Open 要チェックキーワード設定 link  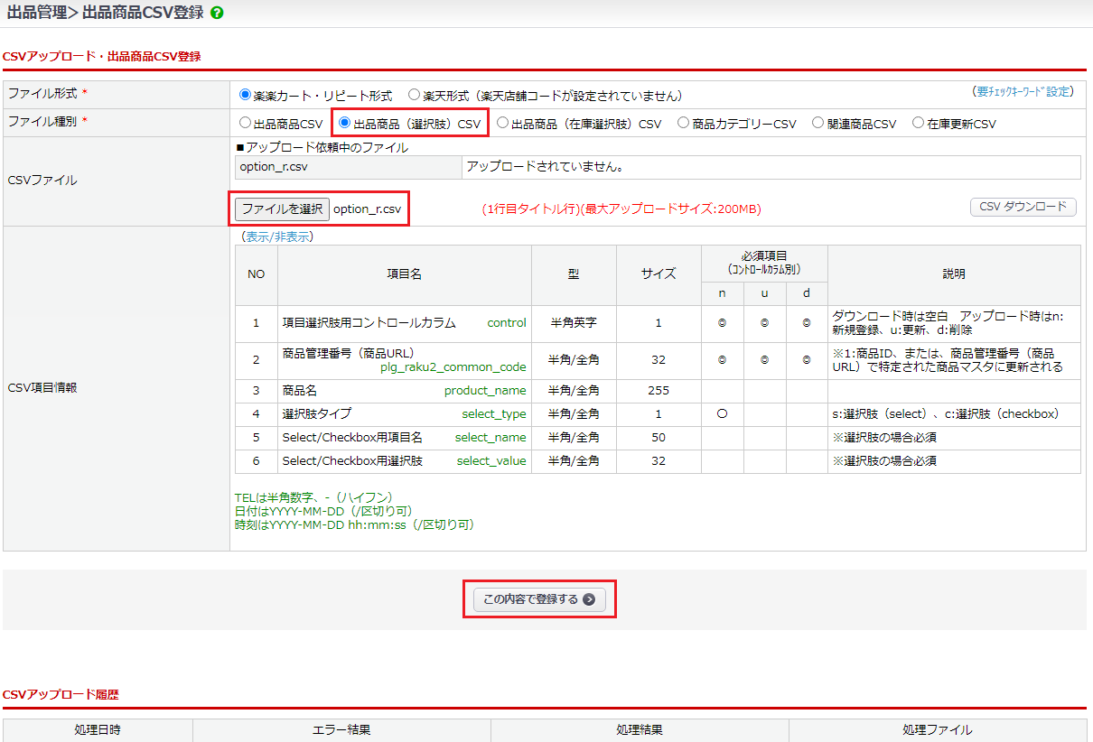[1023, 92]
